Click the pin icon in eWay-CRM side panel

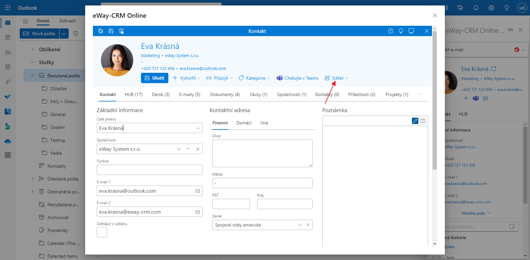tap(510, 30)
